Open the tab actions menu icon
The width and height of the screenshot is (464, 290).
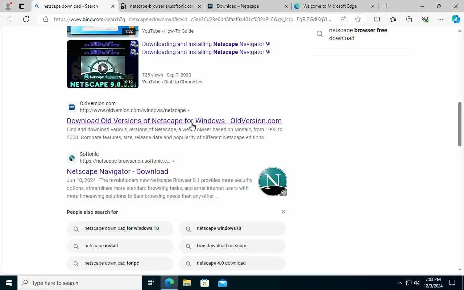coord(22,6)
